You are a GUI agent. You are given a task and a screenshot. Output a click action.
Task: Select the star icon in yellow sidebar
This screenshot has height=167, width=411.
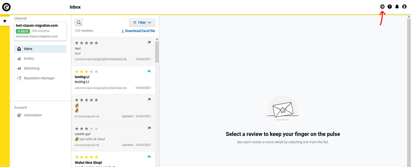[5, 21]
